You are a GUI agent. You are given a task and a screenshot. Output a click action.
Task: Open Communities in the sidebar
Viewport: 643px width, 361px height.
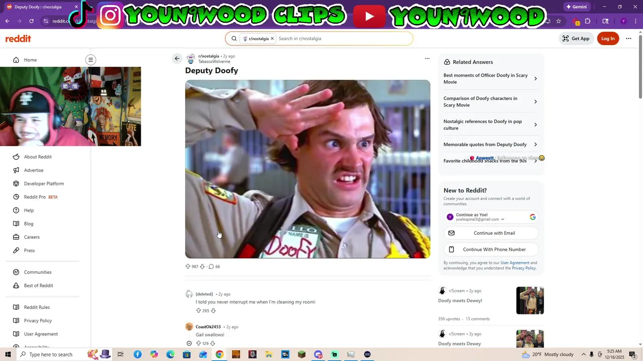[x=38, y=272]
